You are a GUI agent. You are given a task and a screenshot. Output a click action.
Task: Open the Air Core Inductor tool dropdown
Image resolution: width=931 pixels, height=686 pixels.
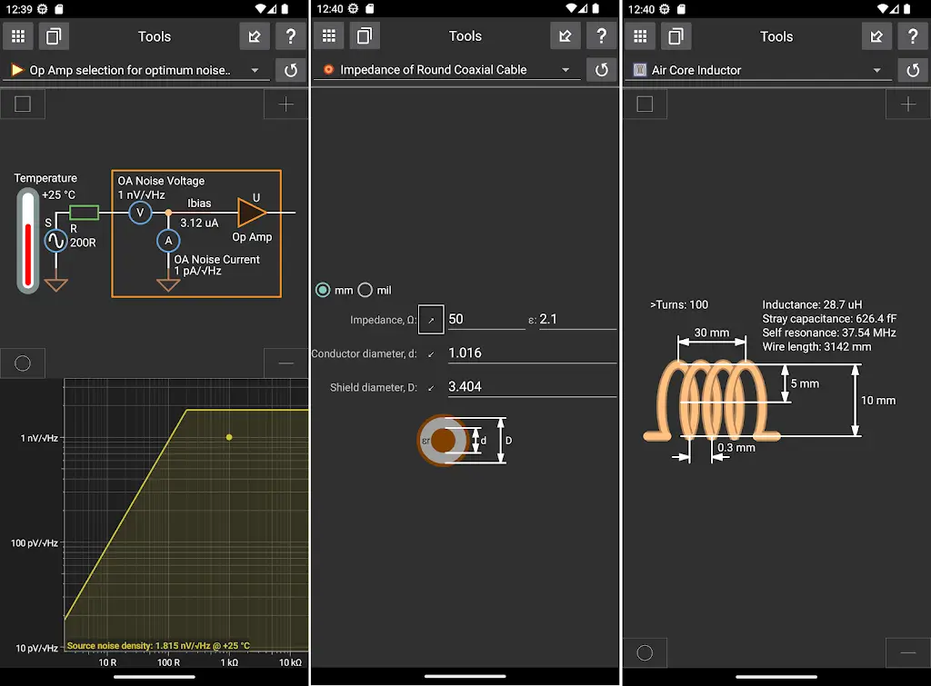tap(876, 70)
